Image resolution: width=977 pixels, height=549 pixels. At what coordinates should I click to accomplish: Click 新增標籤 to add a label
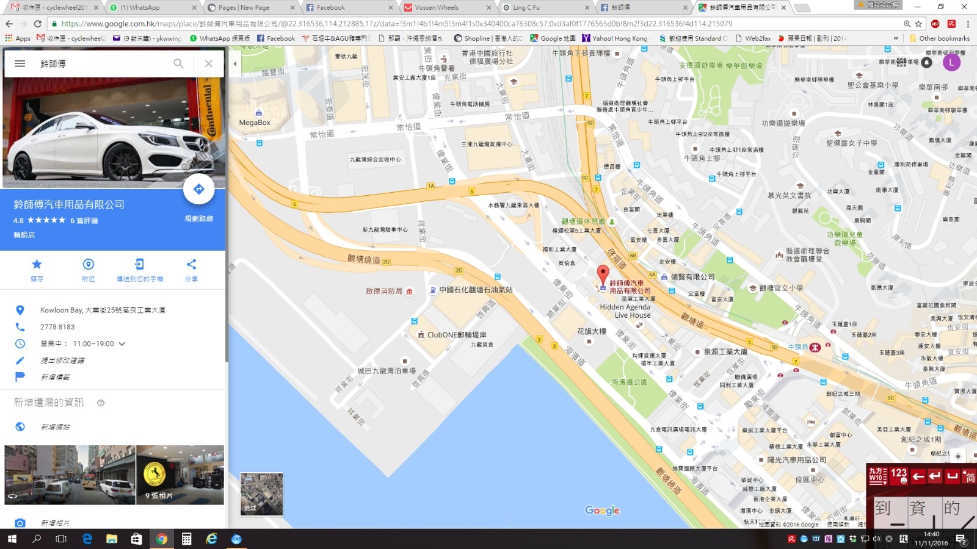(x=55, y=377)
